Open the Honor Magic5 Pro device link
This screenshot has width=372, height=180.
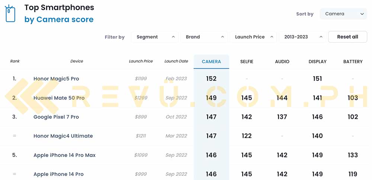pyautogui.click(x=56, y=79)
